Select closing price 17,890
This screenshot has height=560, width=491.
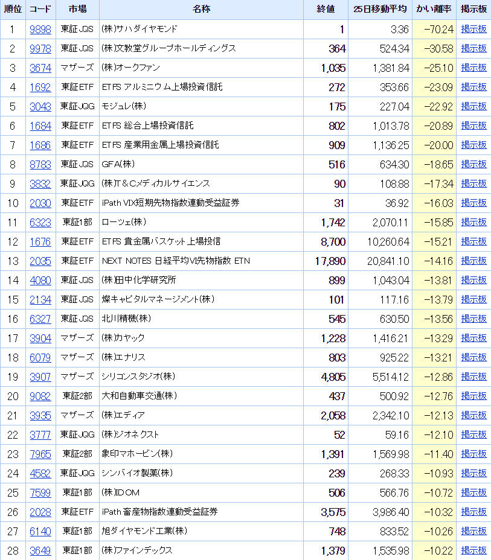coord(330,261)
